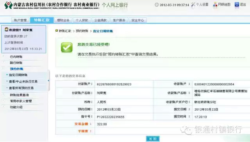This screenshot has height=142, width=250.
Task: Switch to 账户管理 tab
Action: [20, 20]
